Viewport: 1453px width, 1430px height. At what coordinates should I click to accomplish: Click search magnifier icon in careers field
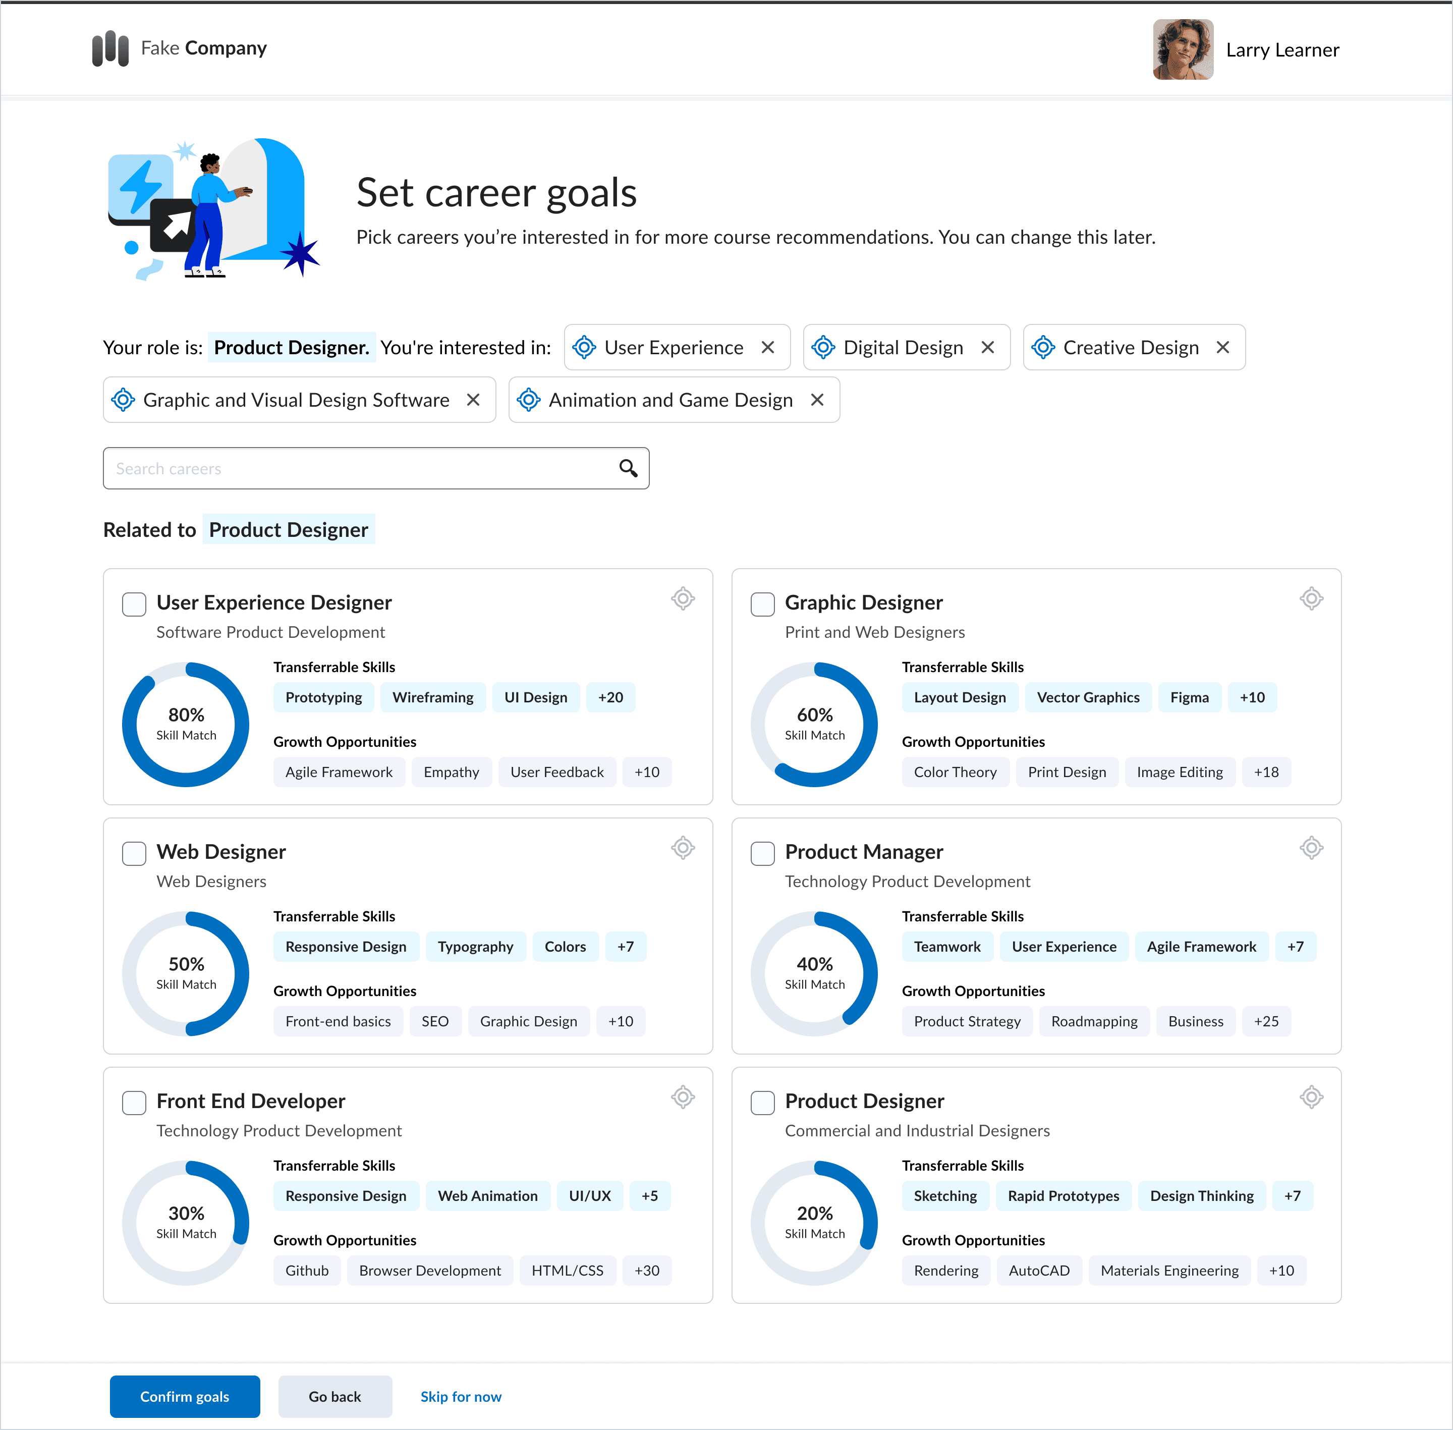628,469
